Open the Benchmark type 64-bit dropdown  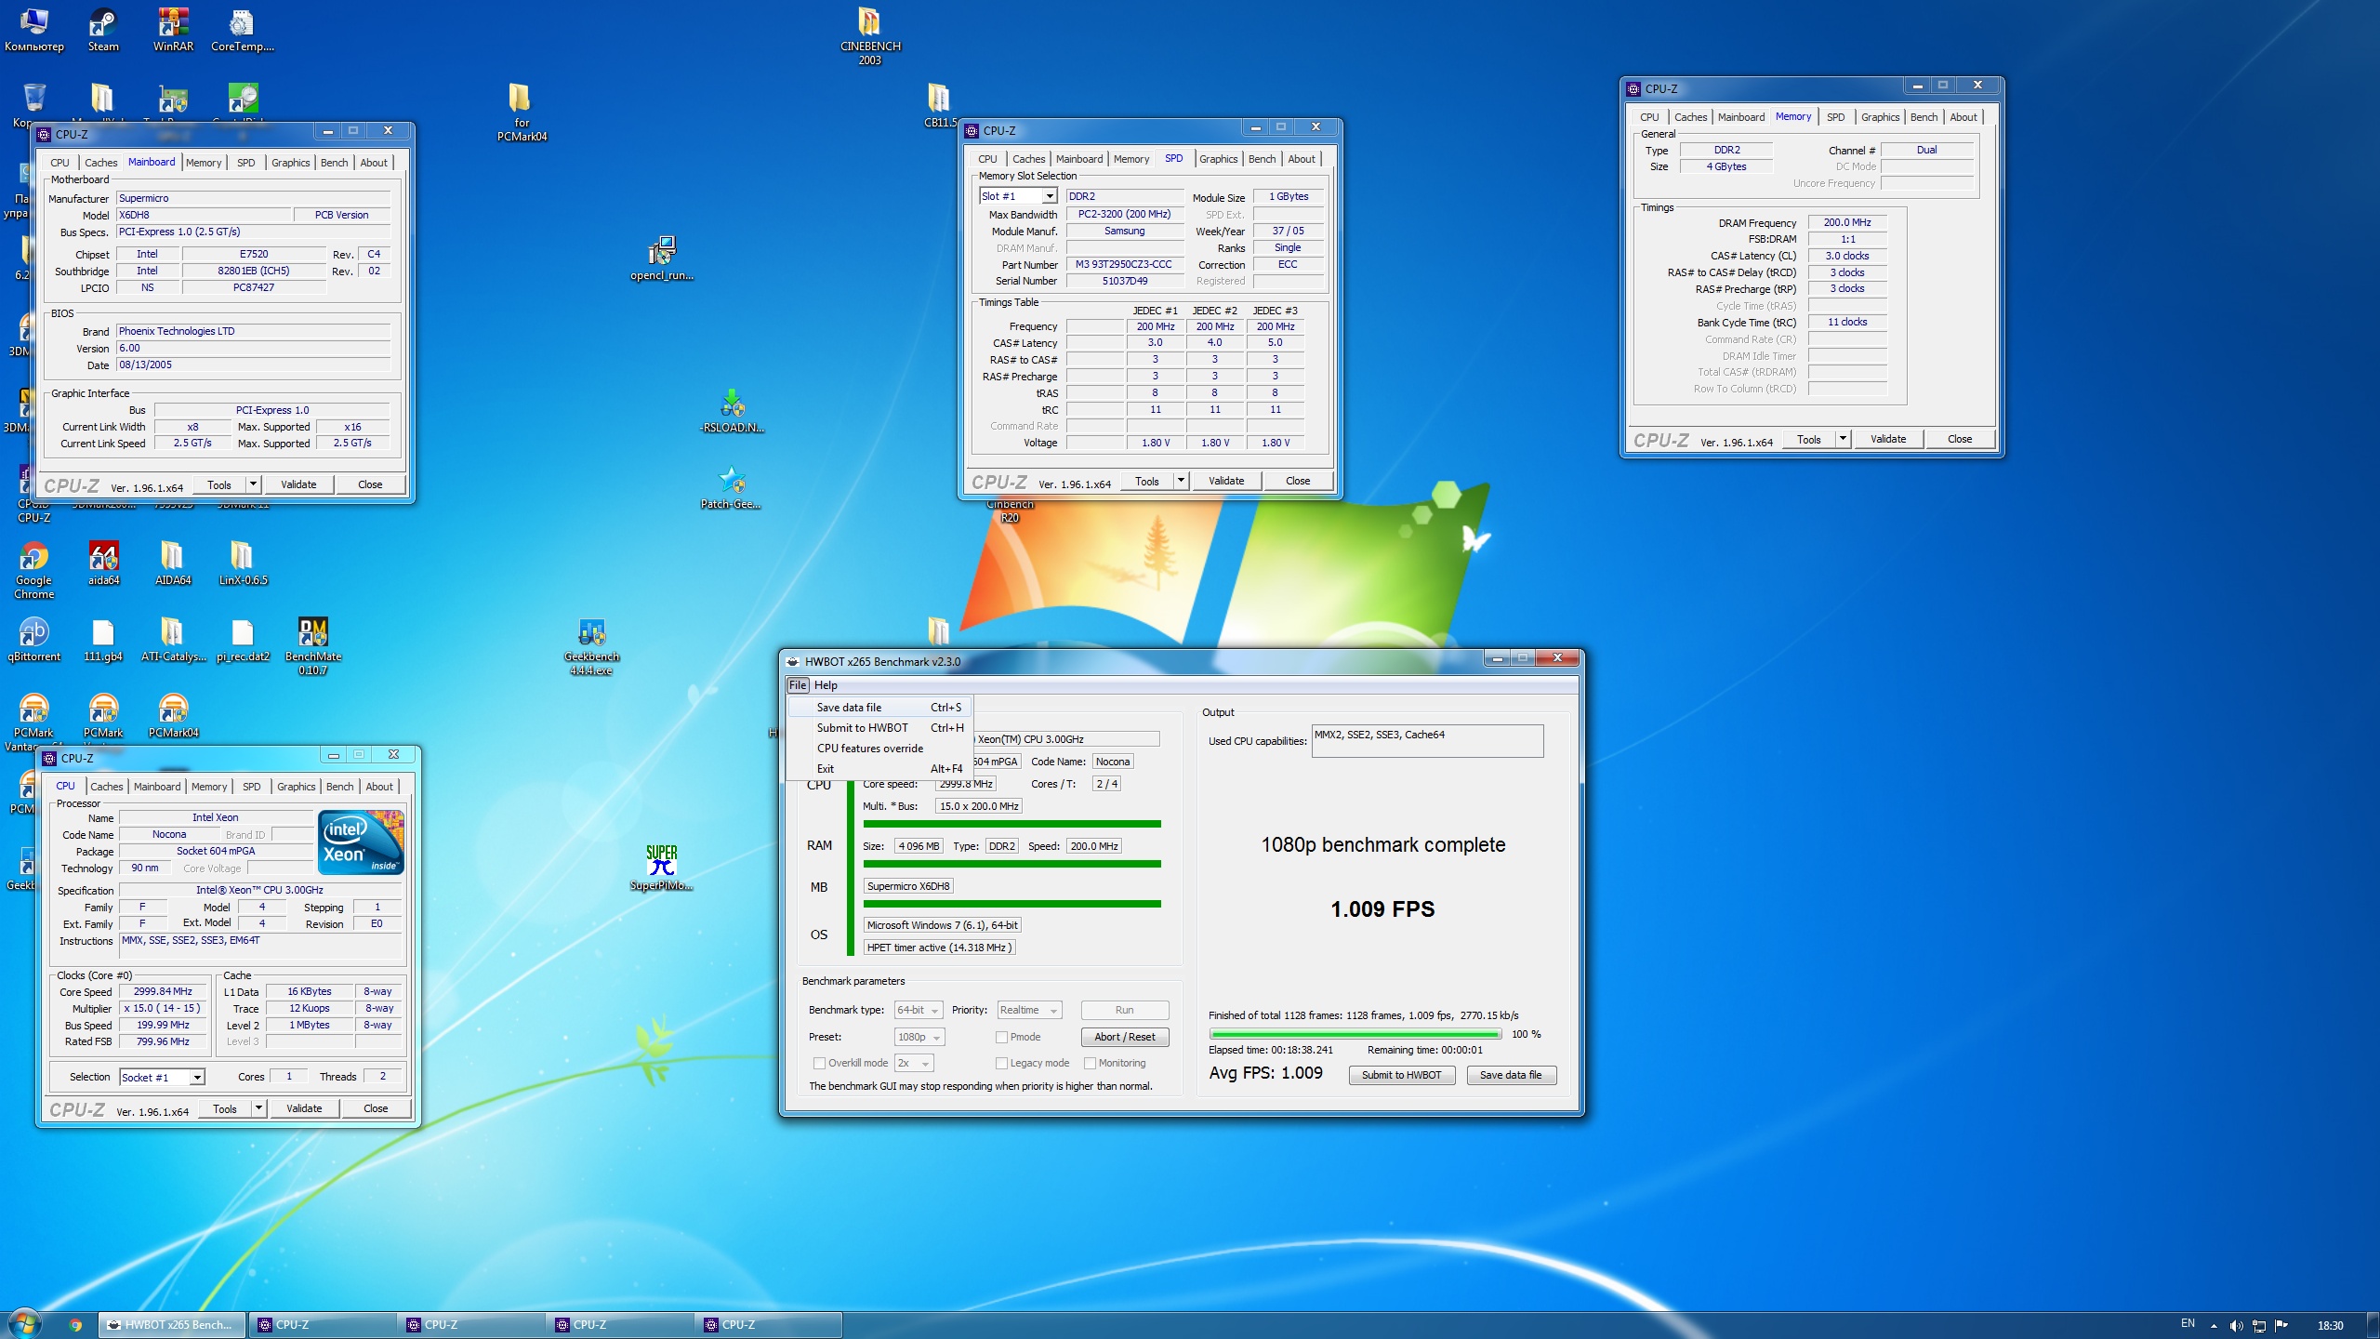tap(919, 1010)
